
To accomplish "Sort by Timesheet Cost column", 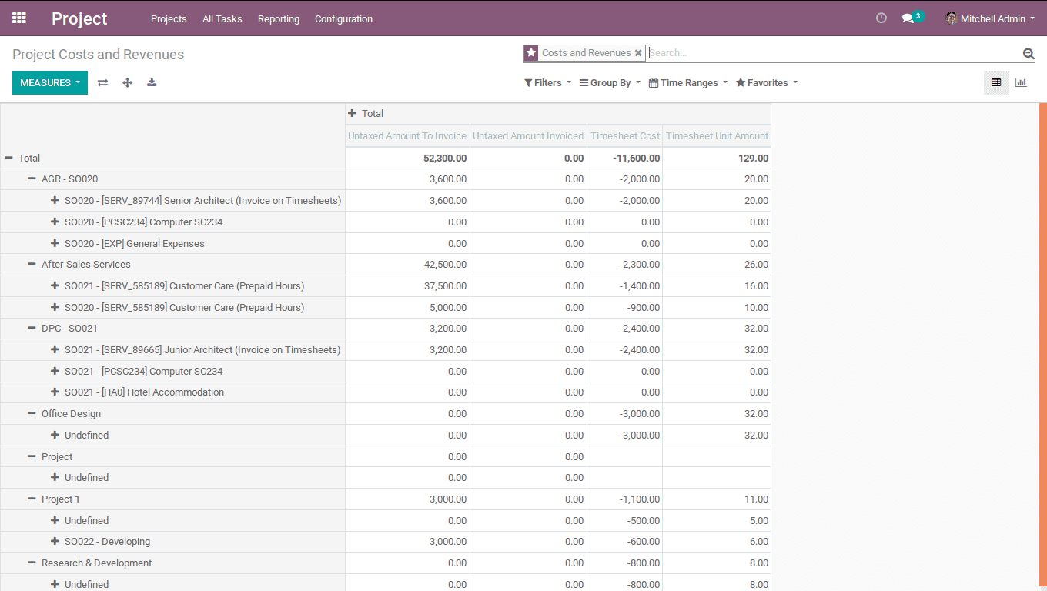I will click(x=625, y=136).
